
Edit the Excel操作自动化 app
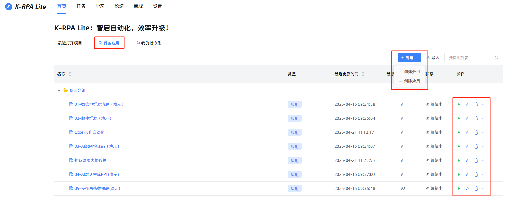pyautogui.click(x=468, y=132)
